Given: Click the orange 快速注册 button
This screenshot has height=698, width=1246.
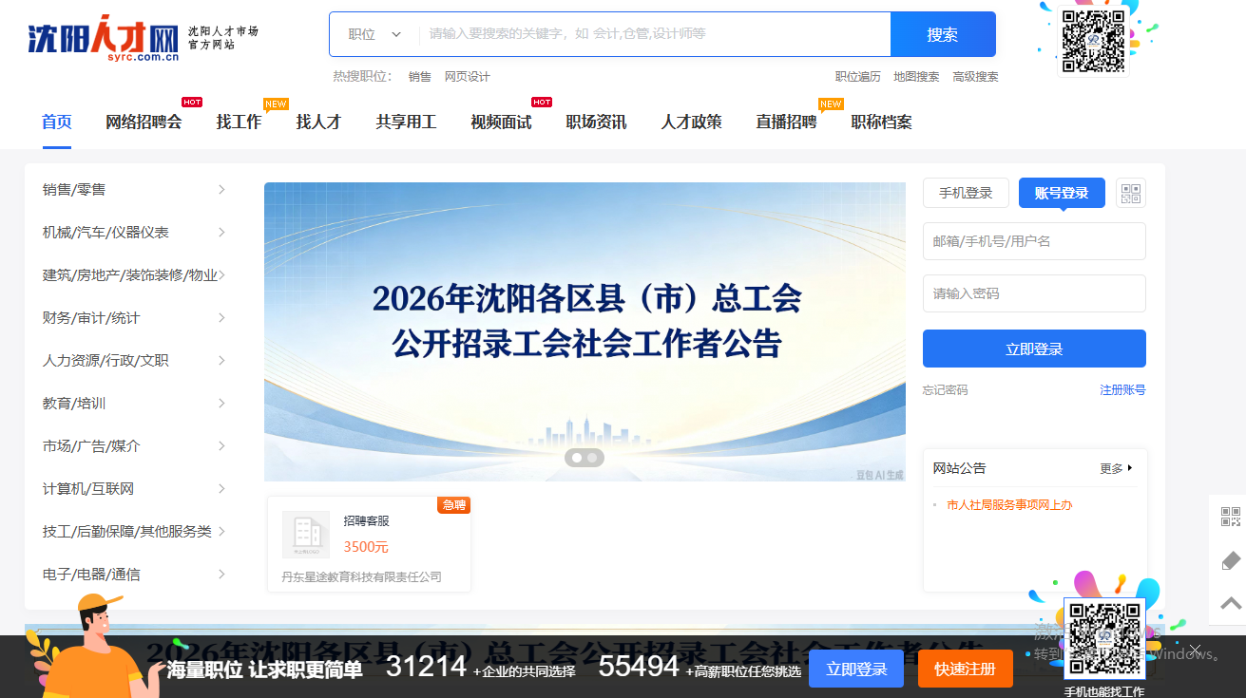Looking at the screenshot, I should (965, 669).
